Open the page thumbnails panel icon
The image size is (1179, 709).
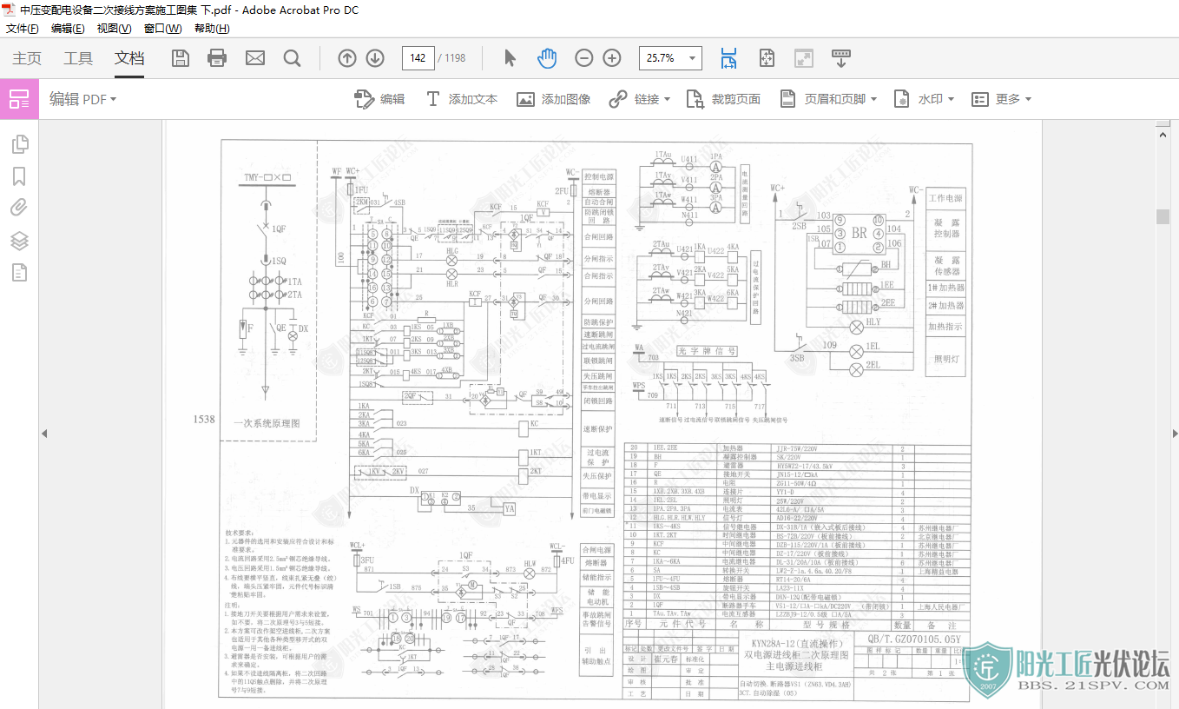19,144
